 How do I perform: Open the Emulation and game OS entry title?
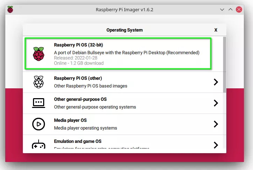click(78, 141)
